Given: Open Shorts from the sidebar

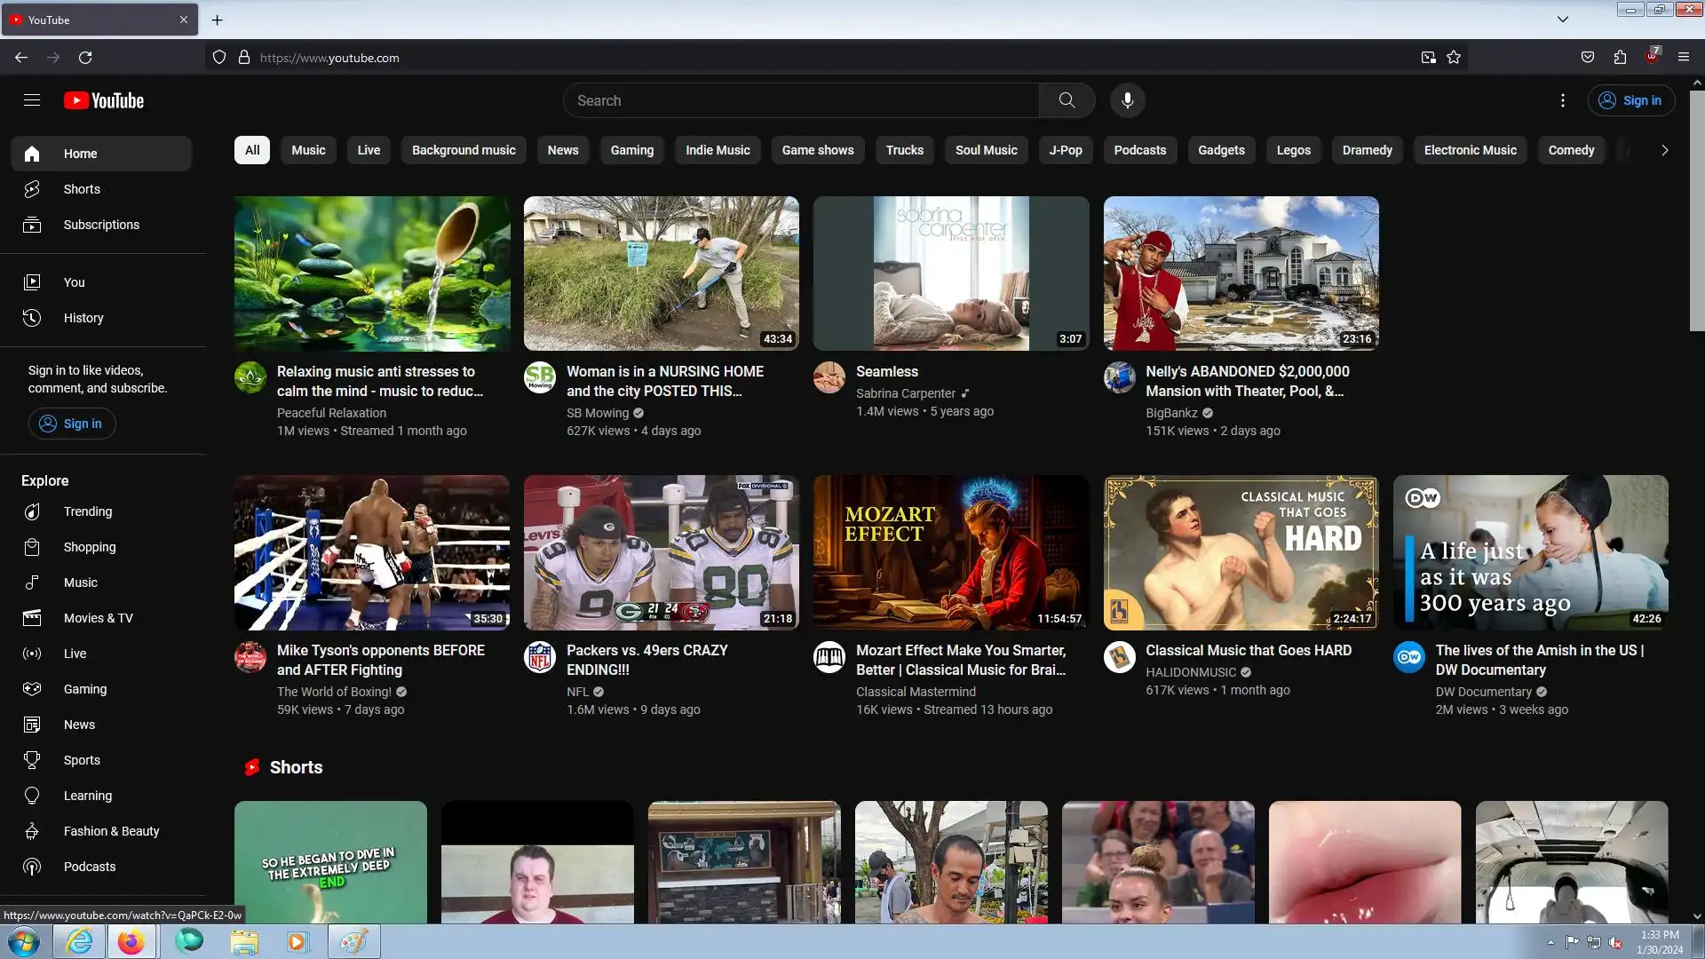Looking at the screenshot, I should click(x=82, y=189).
